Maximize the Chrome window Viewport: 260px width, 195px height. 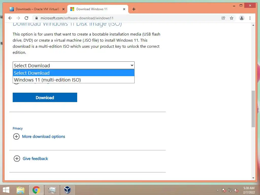(241, 6)
